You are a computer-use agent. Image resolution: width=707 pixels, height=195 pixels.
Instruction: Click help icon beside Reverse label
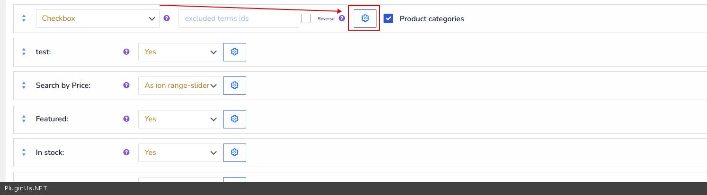pyautogui.click(x=342, y=18)
